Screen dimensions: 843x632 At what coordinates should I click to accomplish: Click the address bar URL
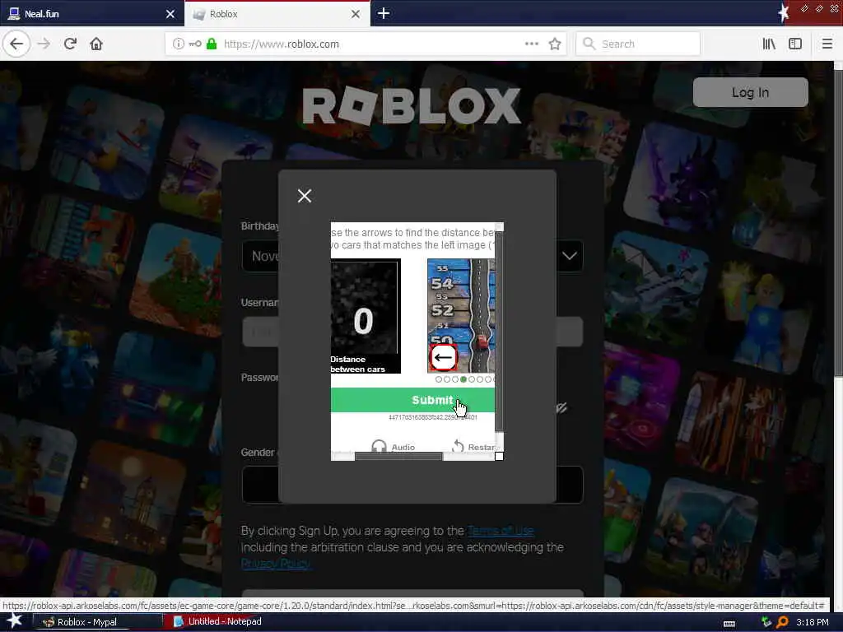pos(282,44)
